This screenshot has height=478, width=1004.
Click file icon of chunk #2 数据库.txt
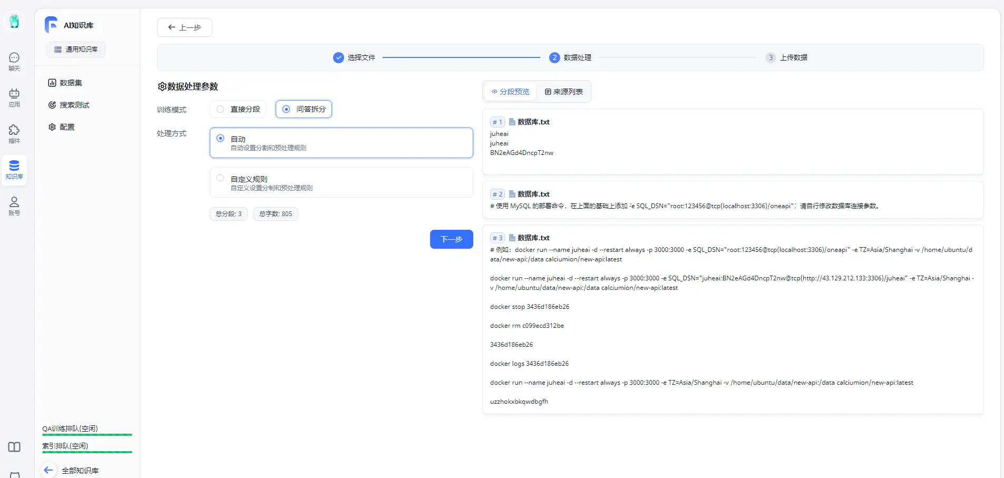[512, 194]
